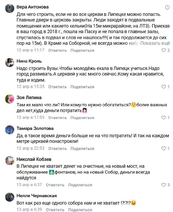Open Нина Кроль's avatar picture
Image resolution: width=173 pixels, height=212 pixels.
(x=10, y=63)
